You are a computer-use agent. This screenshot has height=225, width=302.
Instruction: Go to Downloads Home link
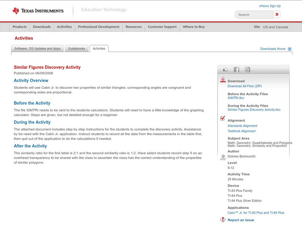pos(273,49)
